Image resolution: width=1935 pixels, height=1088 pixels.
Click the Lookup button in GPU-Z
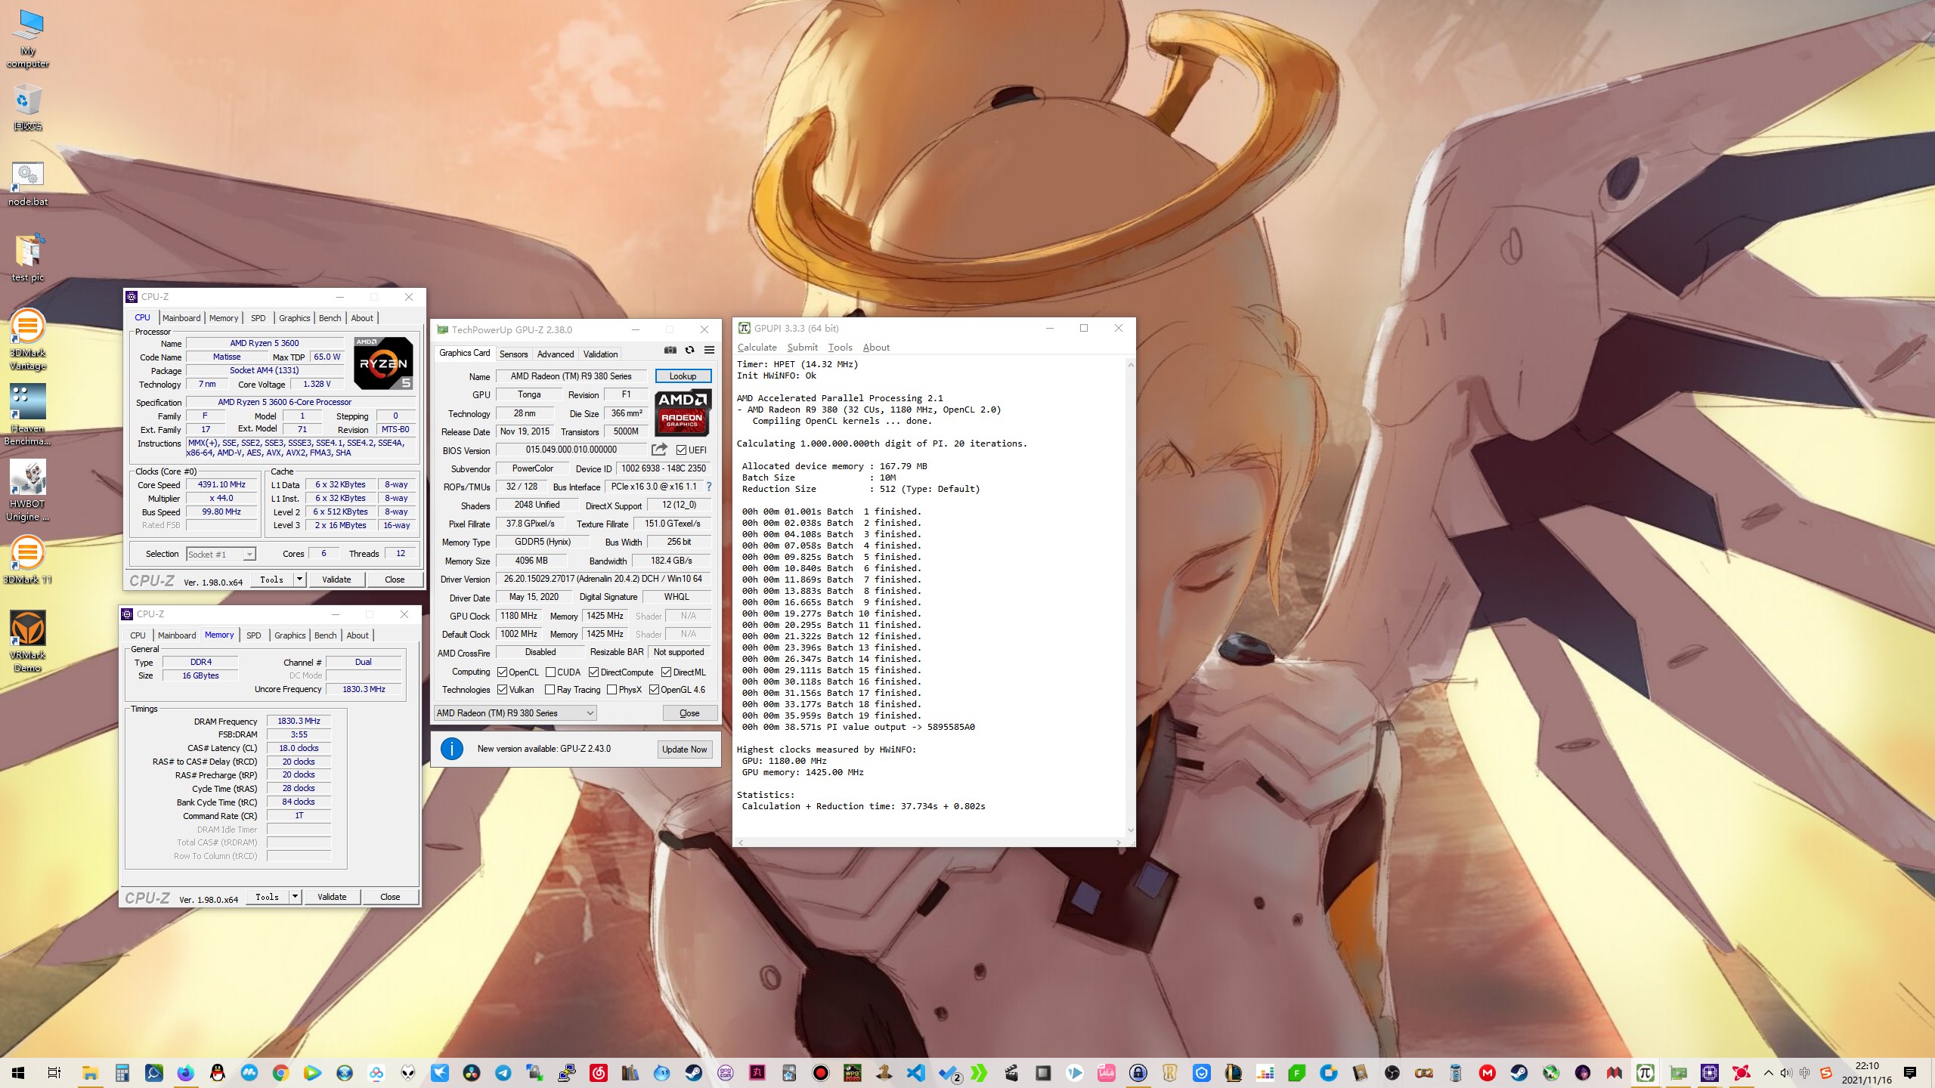(x=683, y=376)
